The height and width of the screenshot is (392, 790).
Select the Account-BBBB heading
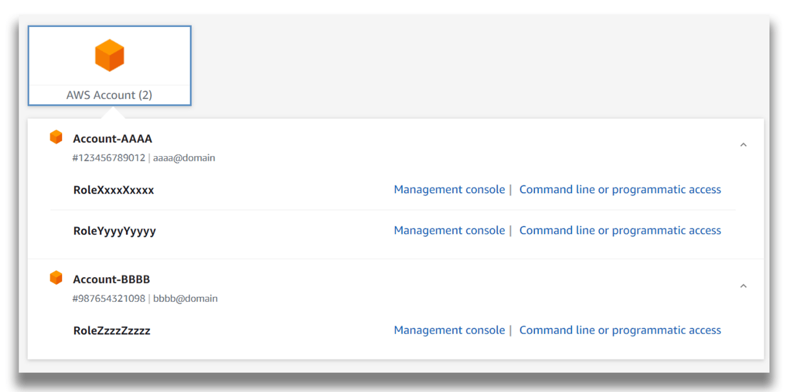tap(111, 279)
